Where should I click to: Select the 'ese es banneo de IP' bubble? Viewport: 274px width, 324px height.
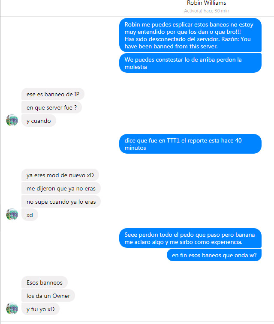[53, 94]
